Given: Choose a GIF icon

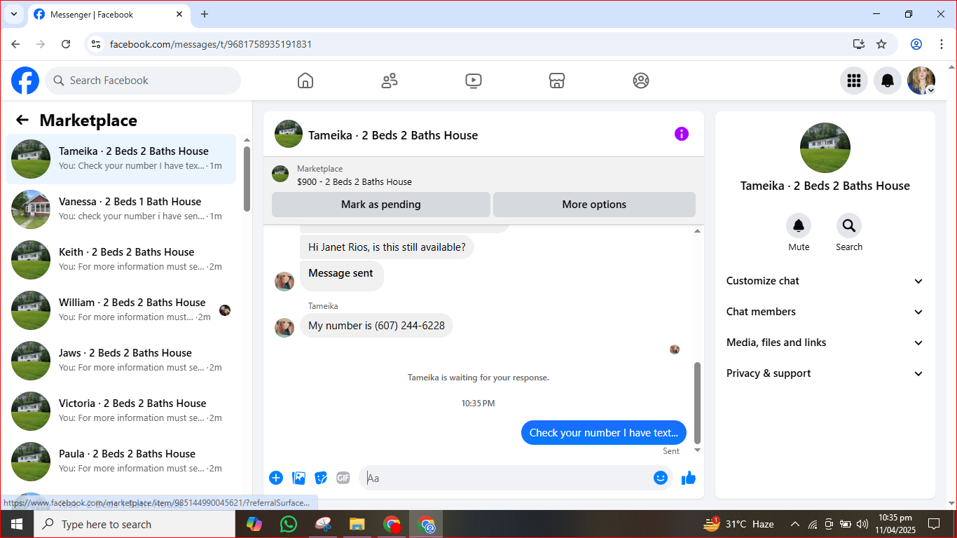Looking at the screenshot, I should [x=343, y=478].
